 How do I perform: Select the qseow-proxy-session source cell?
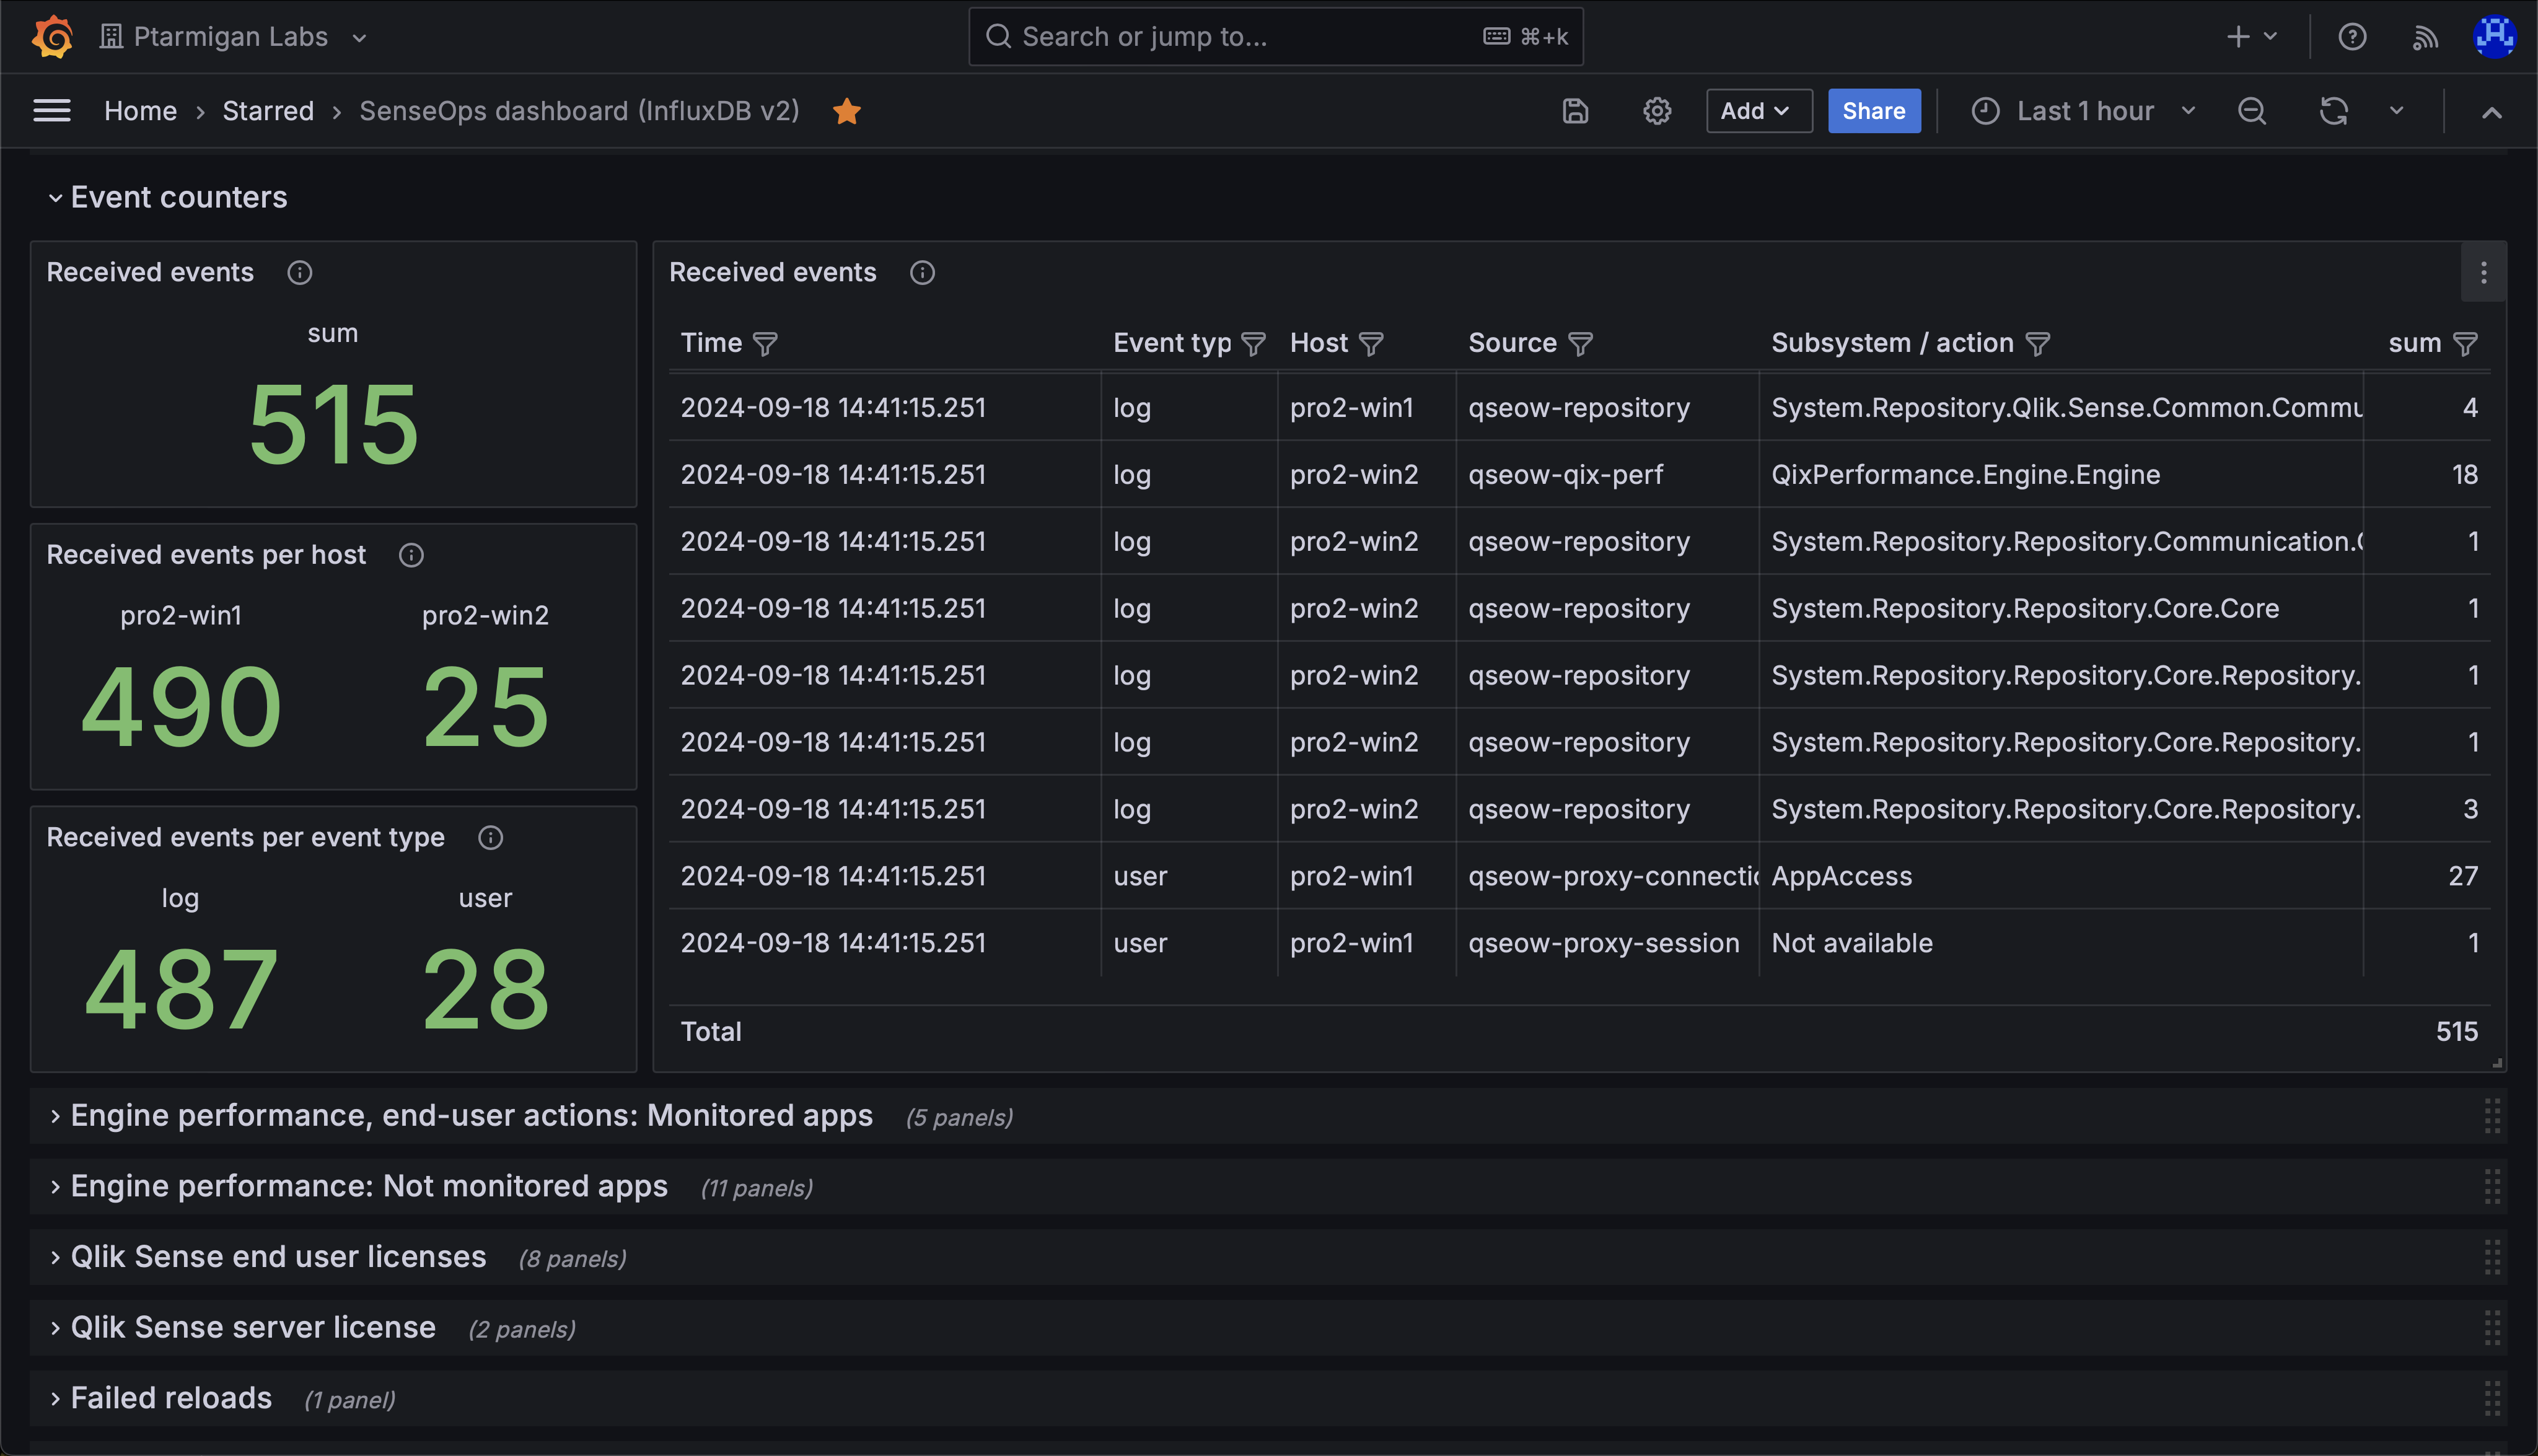click(1606, 943)
